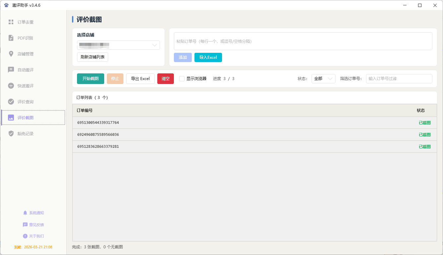Click the 导出 Excel button

pyautogui.click(x=140, y=79)
